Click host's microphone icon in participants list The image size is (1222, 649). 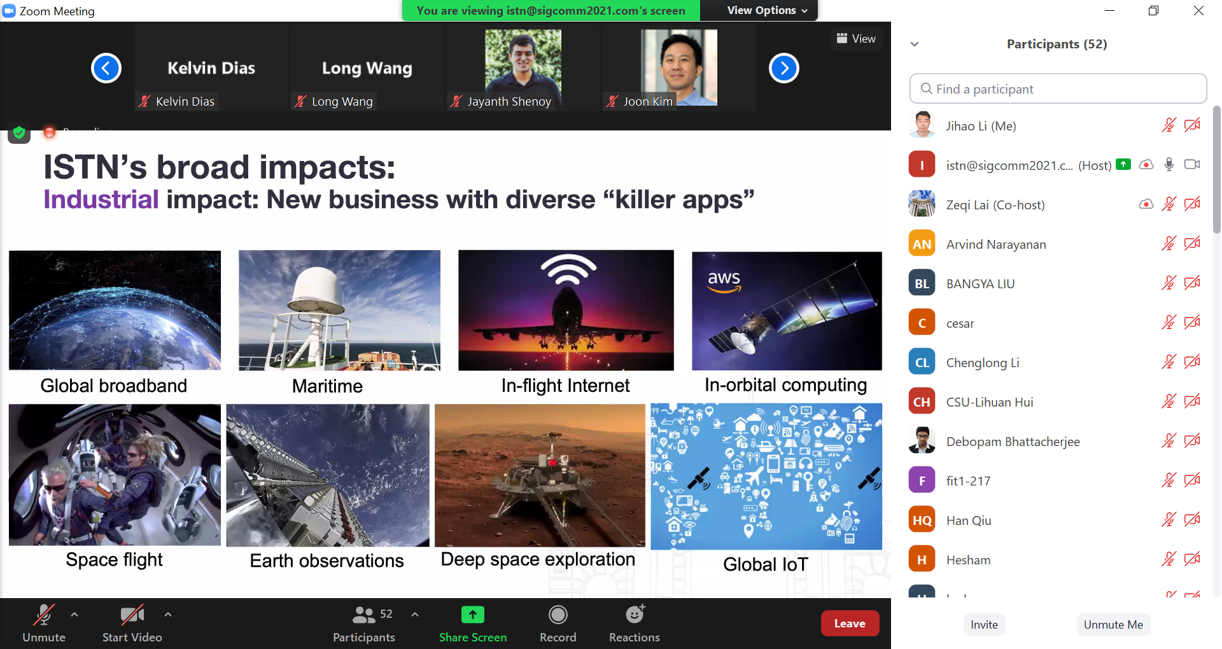coord(1169,165)
